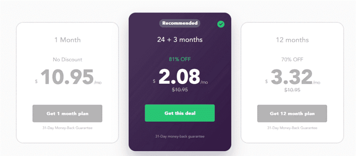356x156 pixels.
Task: Click the 81% OFF discount label
Action: pos(180,59)
